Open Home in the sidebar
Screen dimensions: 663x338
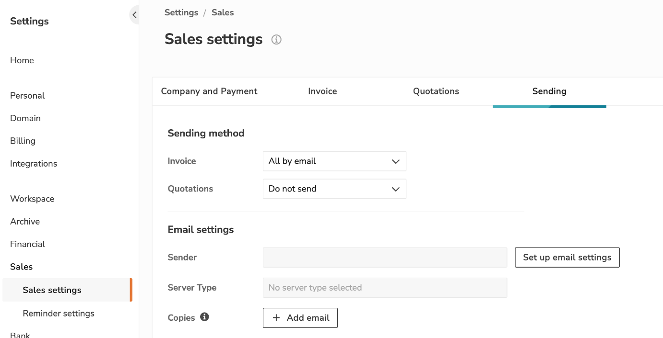(x=22, y=60)
